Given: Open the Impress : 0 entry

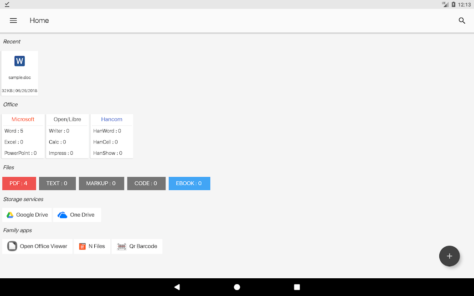Looking at the screenshot, I should coord(61,153).
